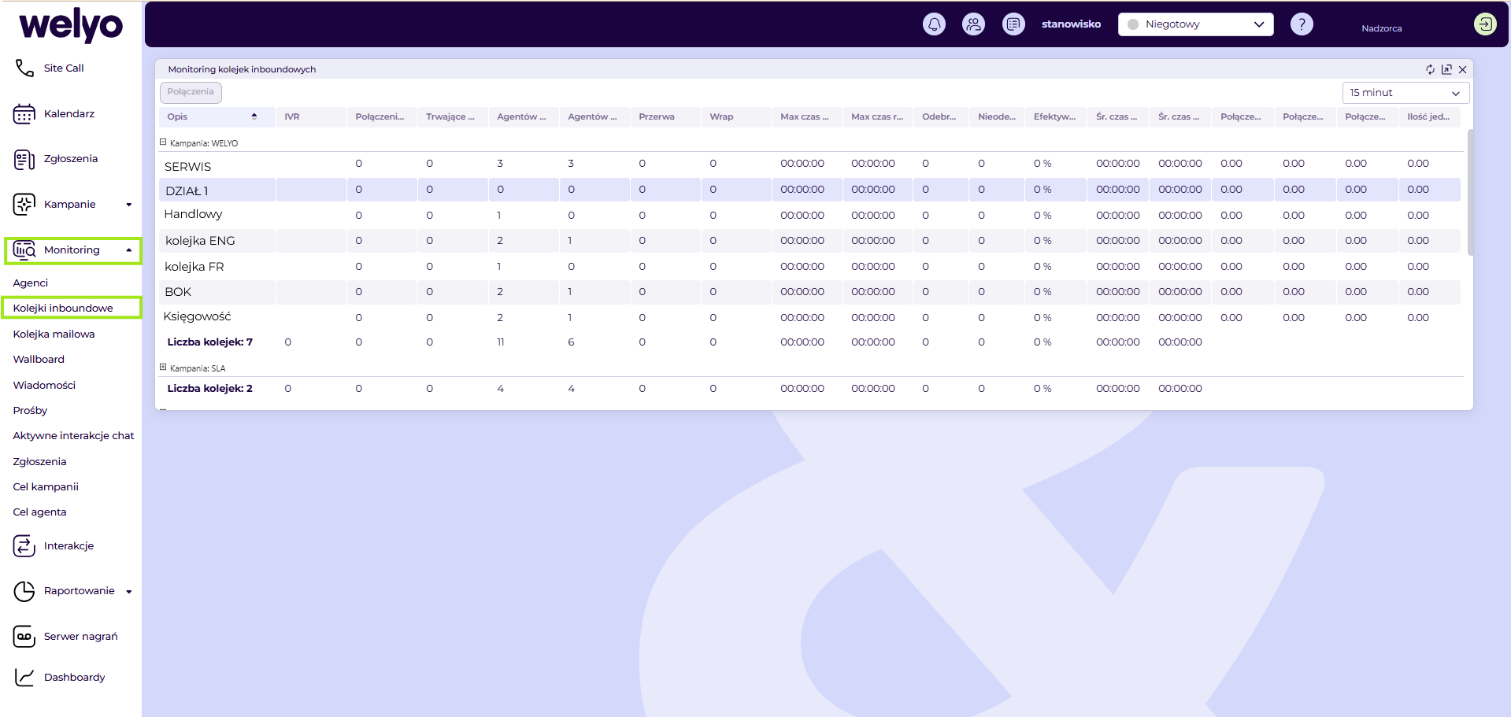Click the welyo logo
Screen dimensions: 1511x717
point(71,26)
